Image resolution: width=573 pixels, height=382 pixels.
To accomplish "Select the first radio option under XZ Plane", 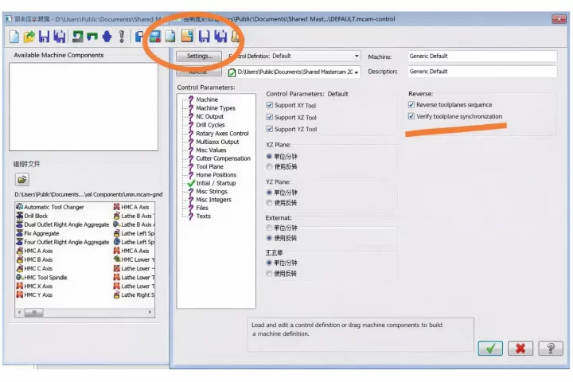I will [269, 157].
